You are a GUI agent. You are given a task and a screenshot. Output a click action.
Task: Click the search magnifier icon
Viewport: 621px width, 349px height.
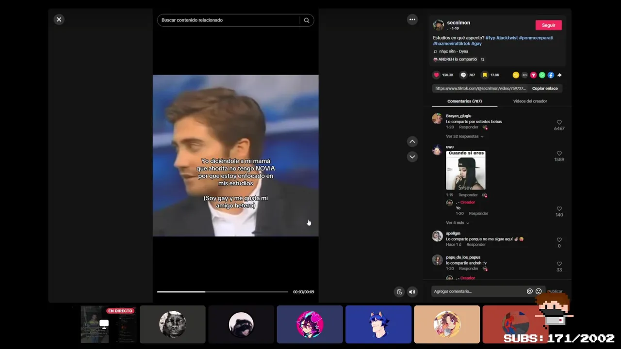pyautogui.click(x=307, y=20)
